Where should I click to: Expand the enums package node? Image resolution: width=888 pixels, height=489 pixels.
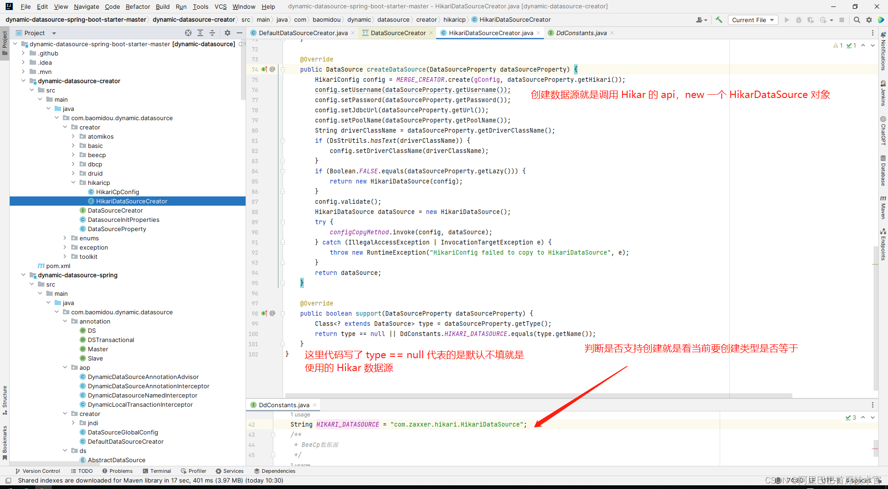(x=66, y=238)
